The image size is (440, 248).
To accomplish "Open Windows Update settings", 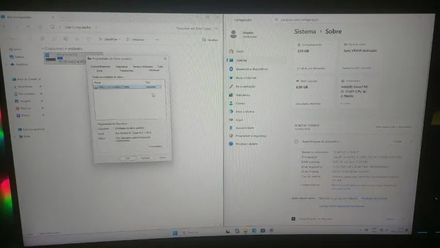I will (243, 144).
